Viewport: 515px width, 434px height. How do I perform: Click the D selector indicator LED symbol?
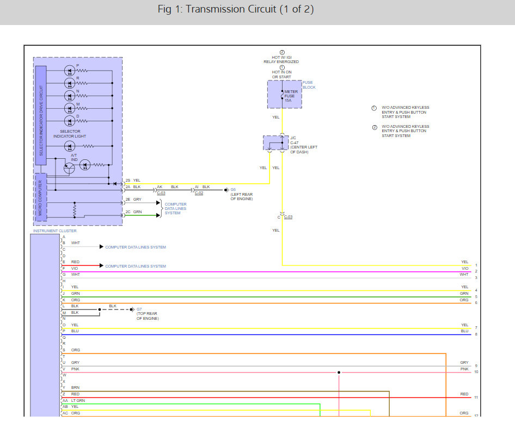click(69, 121)
